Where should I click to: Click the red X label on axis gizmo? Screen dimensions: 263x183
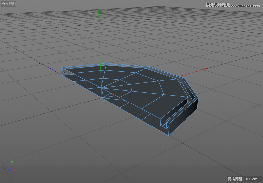tap(20, 169)
